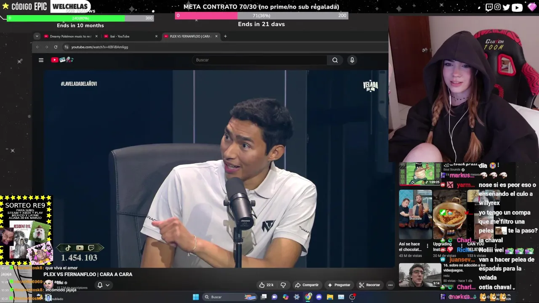539x303 pixels.
Task: Click the Instagram icon in stream overlay
Action: [x=498, y=7]
